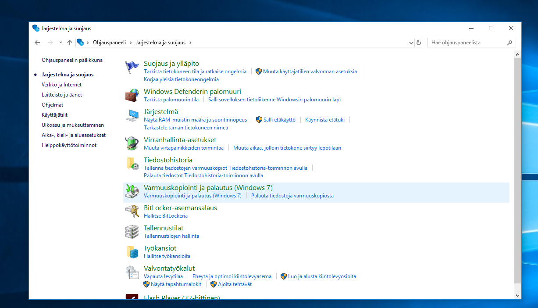Select Verkko ja Internet in sidebar
This screenshot has height=308, width=538.
(61, 85)
